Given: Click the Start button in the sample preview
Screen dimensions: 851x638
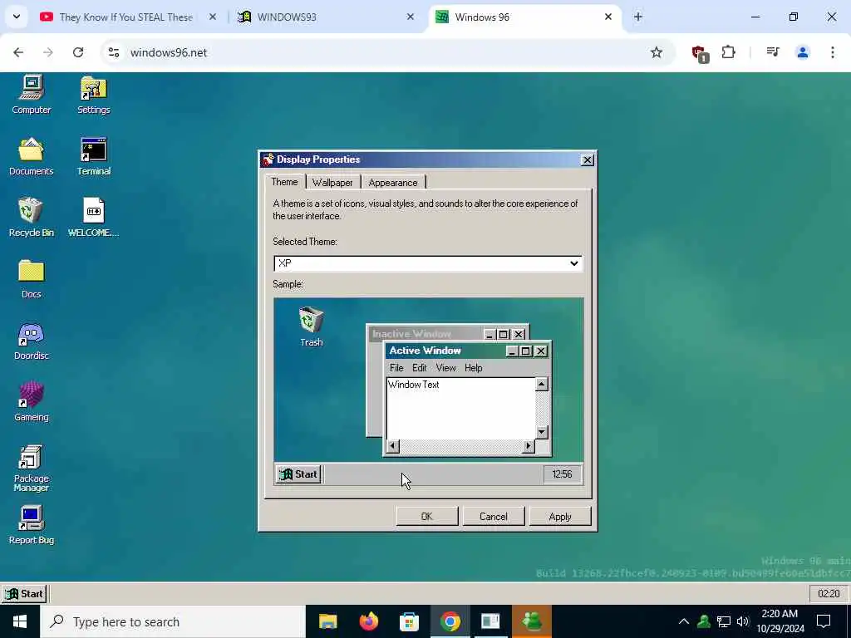Looking at the screenshot, I should point(298,474).
